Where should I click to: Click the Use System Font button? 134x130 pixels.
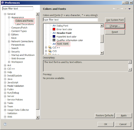115,20
